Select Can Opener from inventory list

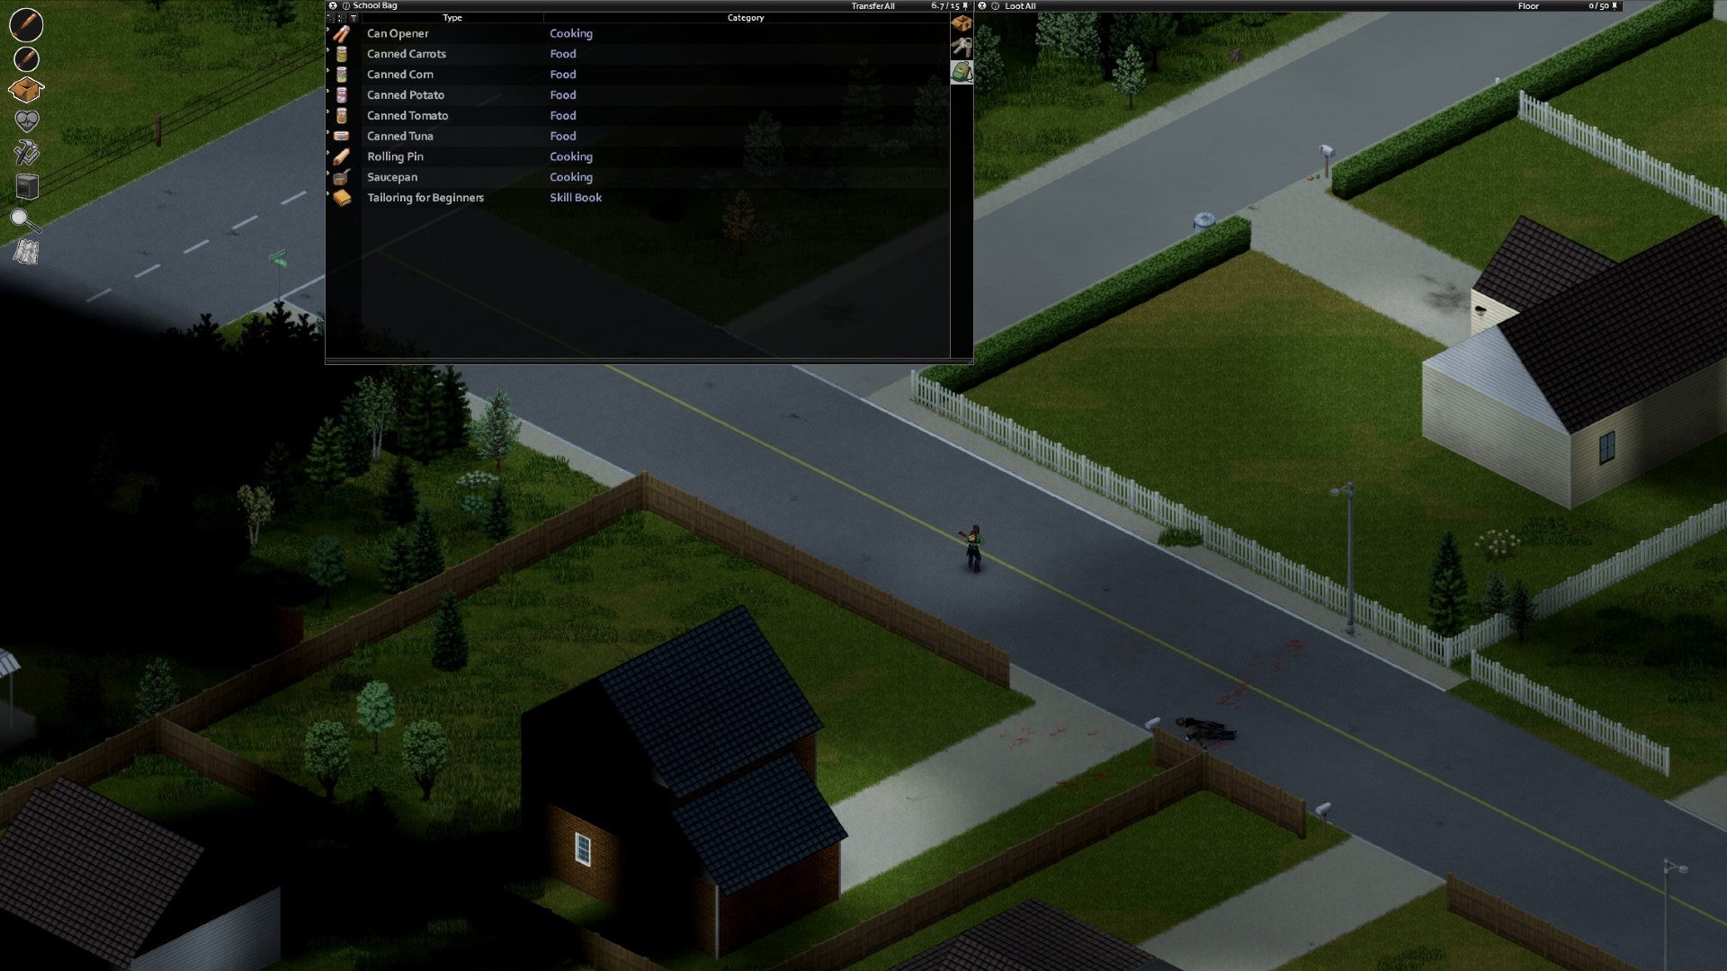click(398, 32)
